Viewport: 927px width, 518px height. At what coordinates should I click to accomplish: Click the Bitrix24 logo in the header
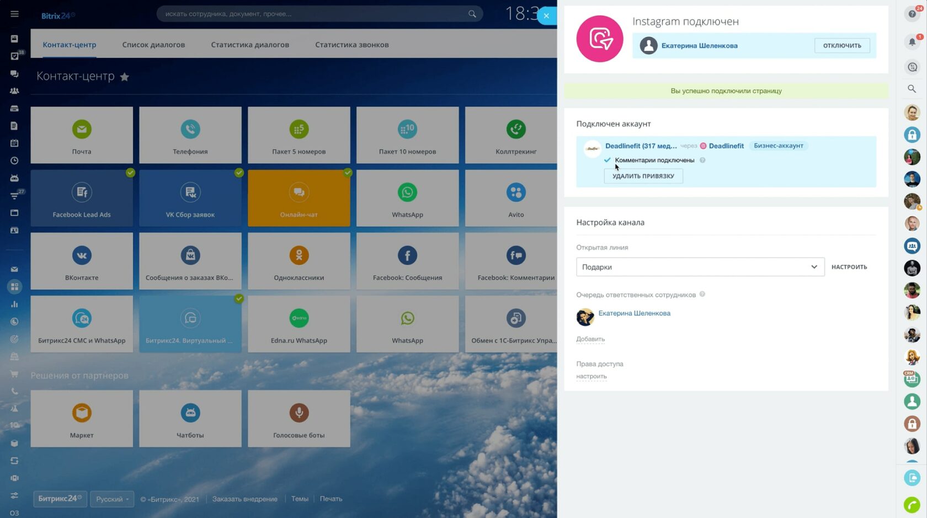(58, 15)
